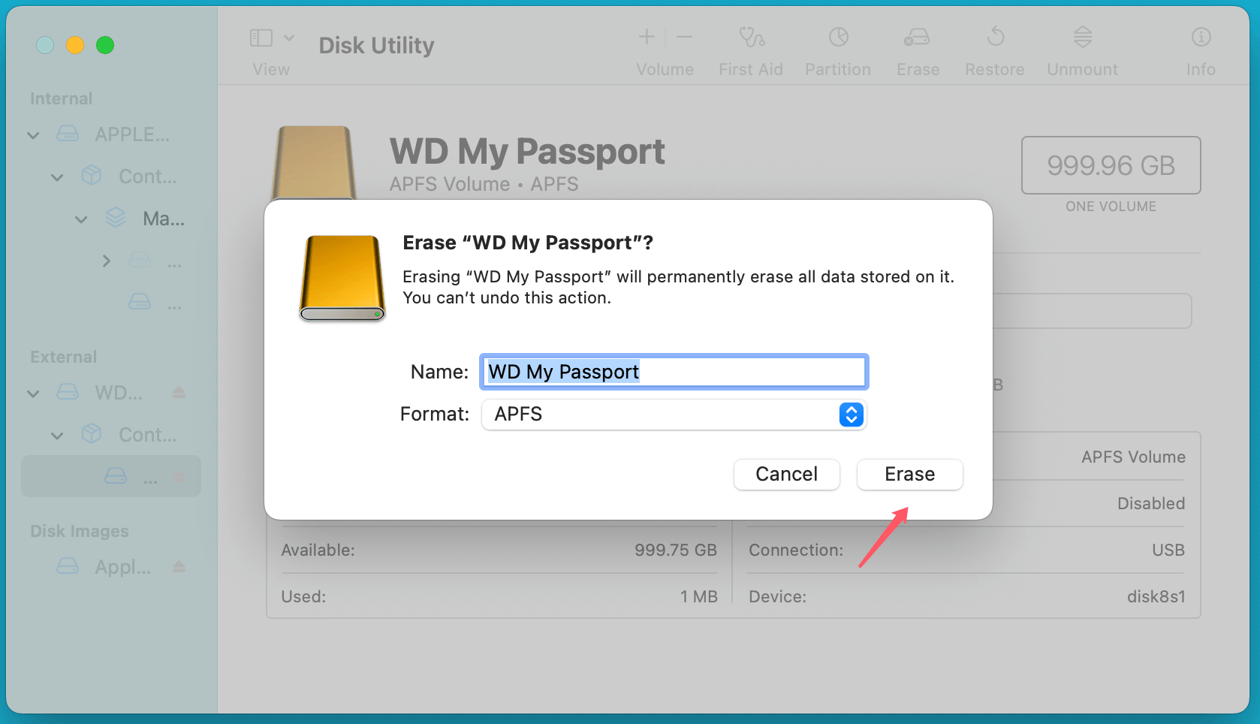Confirm erasing WD My Passport

[x=909, y=474]
